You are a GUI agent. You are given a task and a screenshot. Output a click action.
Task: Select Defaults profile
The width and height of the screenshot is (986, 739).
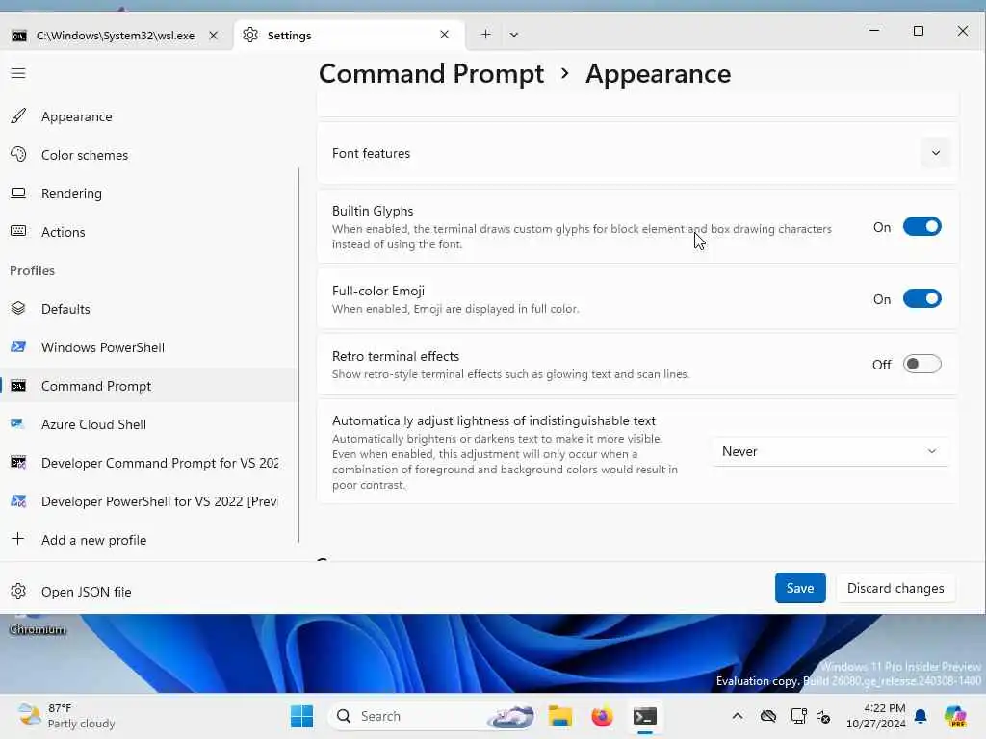click(x=148, y=309)
